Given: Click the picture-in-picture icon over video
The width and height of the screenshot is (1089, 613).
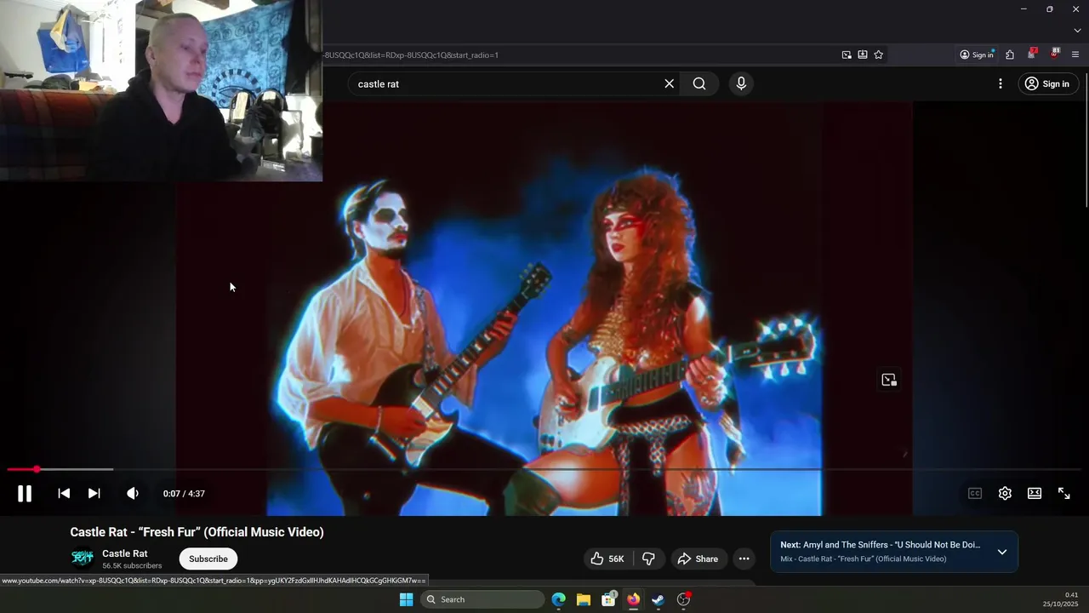Looking at the screenshot, I should (889, 380).
